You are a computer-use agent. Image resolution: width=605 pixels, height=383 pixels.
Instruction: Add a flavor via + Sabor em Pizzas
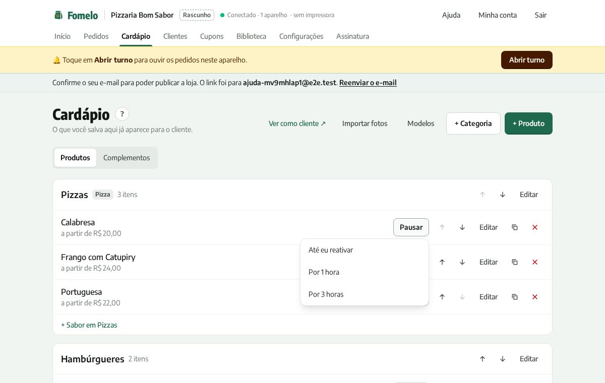click(89, 325)
